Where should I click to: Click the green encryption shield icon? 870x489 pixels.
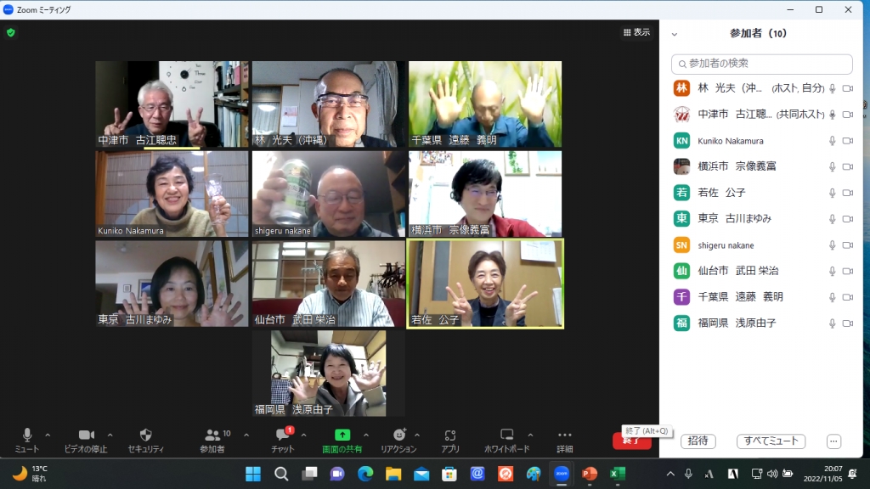pos(10,33)
